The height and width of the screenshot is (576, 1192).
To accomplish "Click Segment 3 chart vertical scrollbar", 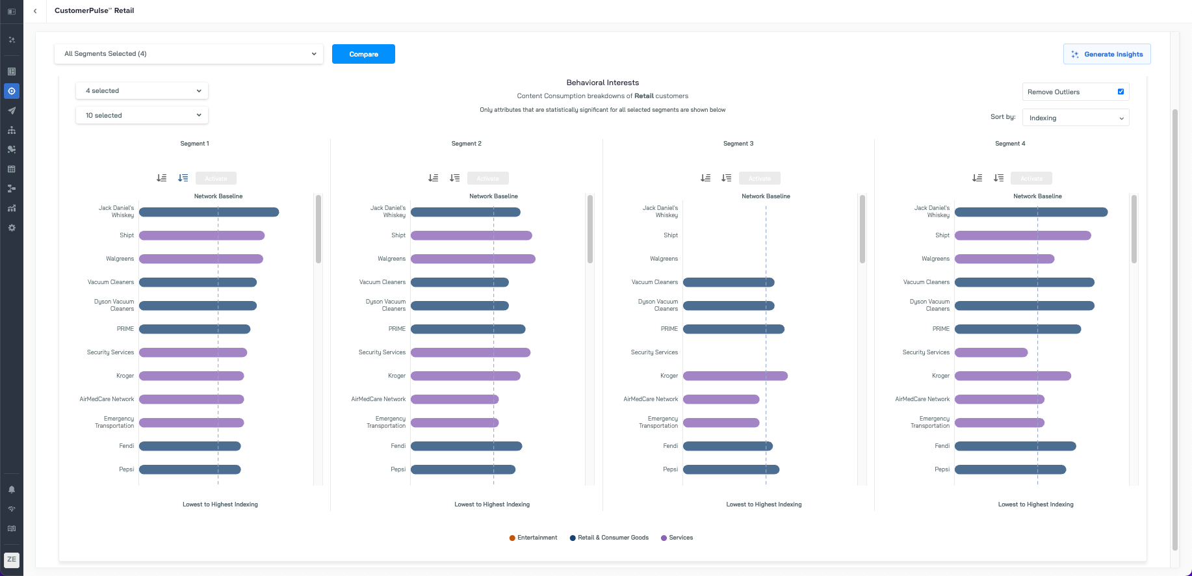I will tap(862, 229).
